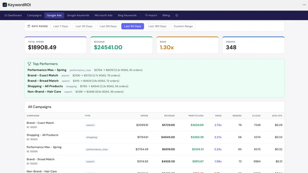Sort by the Revenue column header
The height and width of the screenshot is (173, 308).
click(169, 116)
